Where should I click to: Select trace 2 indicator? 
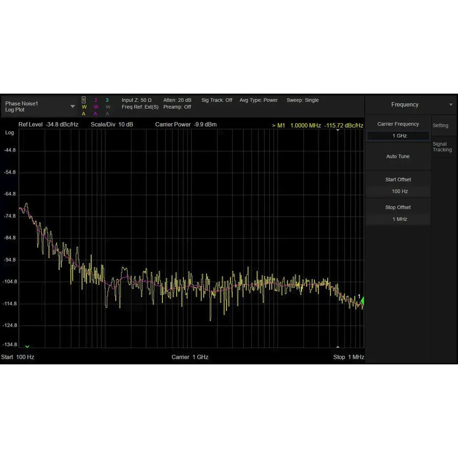tap(95, 100)
